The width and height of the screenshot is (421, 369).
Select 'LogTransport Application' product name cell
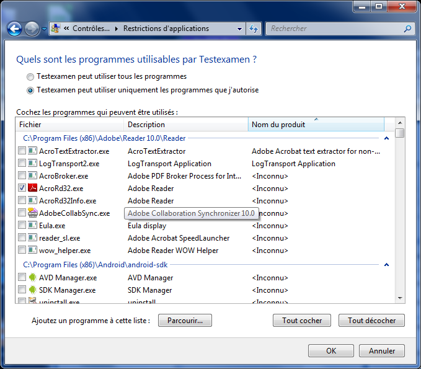tap(293, 164)
